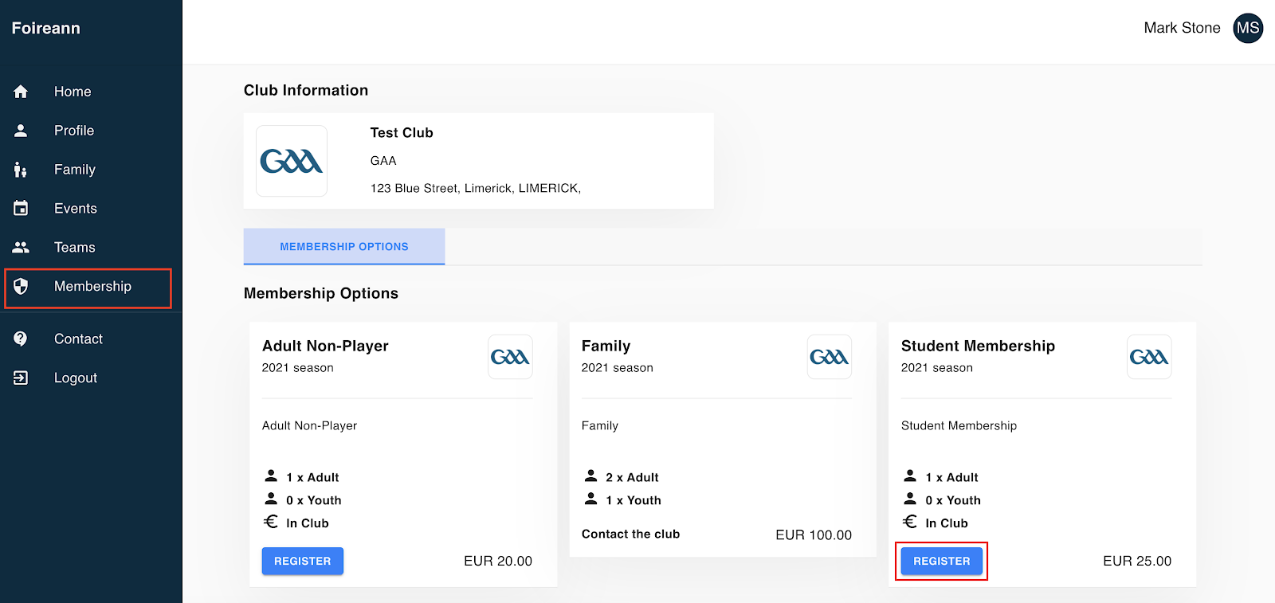Click the Test Club GAA logo
The width and height of the screenshot is (1275, 603).
click(x=292, y=161)
